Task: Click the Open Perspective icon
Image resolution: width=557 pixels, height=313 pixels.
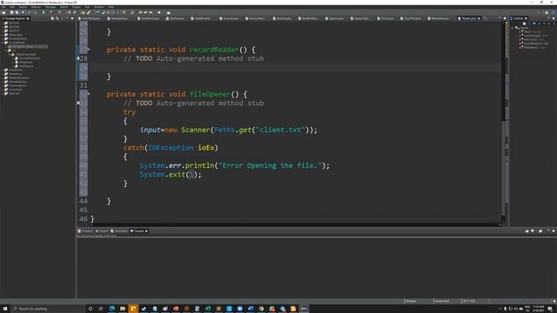Action: pos(547,12)
